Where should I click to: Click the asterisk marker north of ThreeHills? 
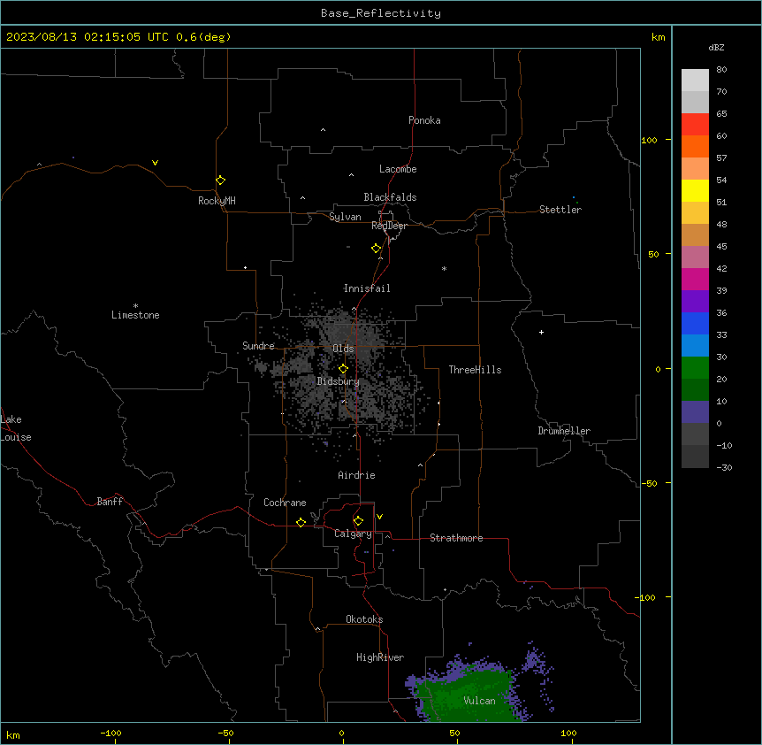click(444, 268)
